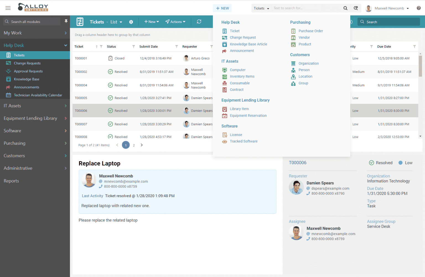Open the Technician Availability Calendar
The height and width of the screenshot is (277, 425).
38,95
